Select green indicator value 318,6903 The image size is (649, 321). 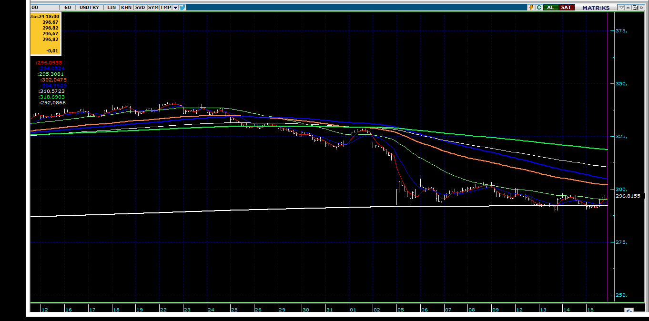[51, 97]
